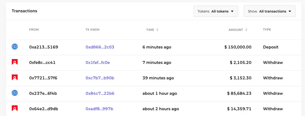Click the USDC token icon for 0x237e...6f4b

tap(15, 93)
